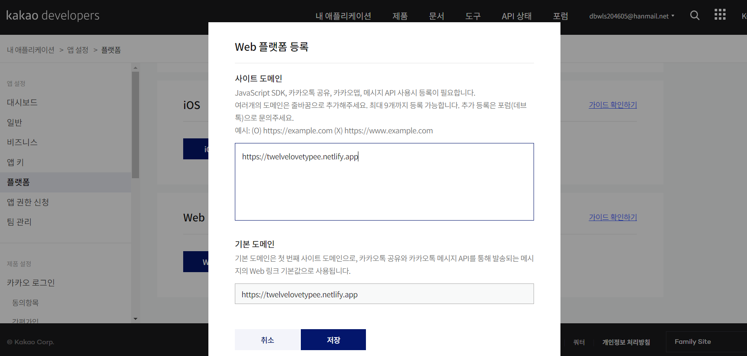Select 플랫폼 in the sidebar
This screenshot has width=747, height=356.
click(66, 182)
